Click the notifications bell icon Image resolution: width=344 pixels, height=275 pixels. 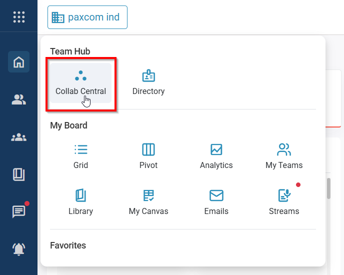(18, 248)
